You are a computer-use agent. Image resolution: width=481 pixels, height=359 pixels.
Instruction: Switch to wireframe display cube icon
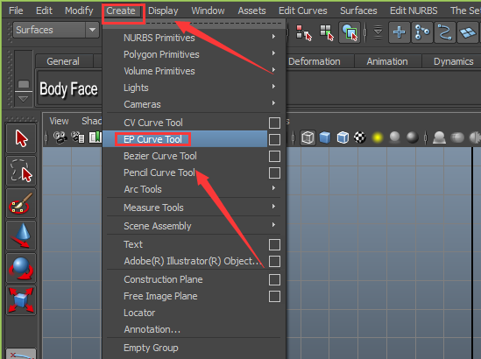[x=308, y=137]
